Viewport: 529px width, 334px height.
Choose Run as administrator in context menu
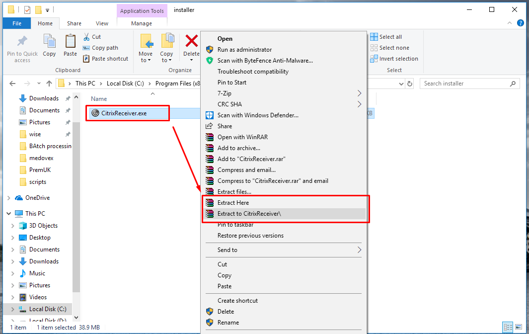(x=244, y=50)
